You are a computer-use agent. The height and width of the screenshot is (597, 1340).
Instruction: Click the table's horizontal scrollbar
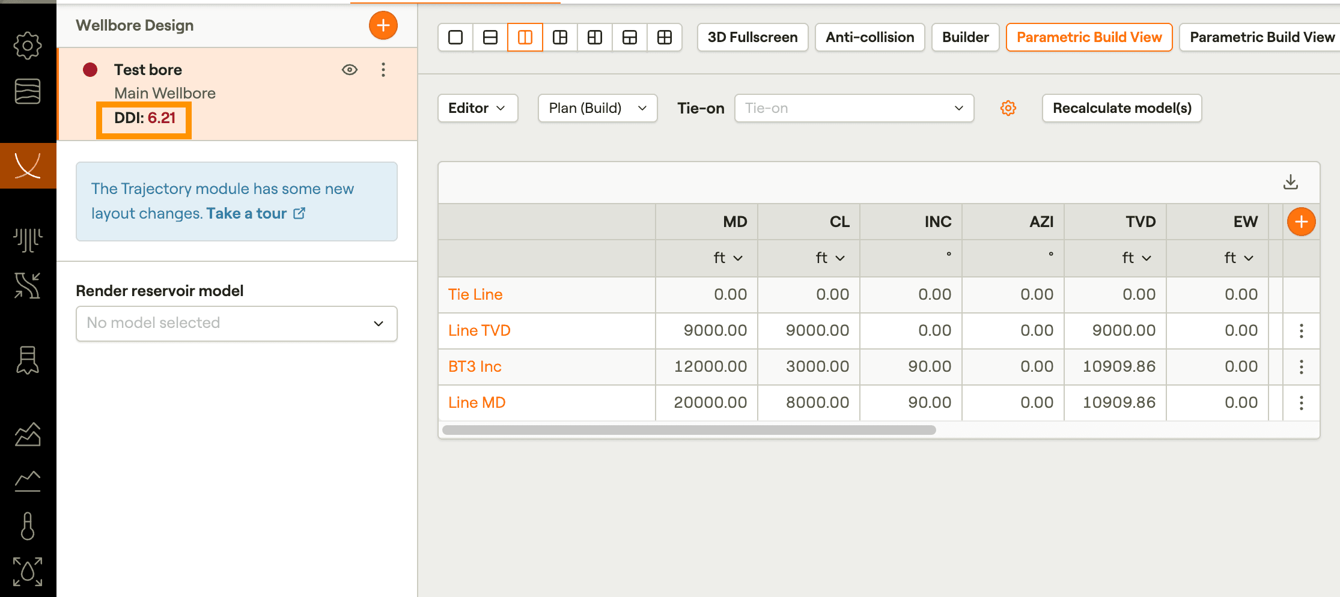click(689, 430)
